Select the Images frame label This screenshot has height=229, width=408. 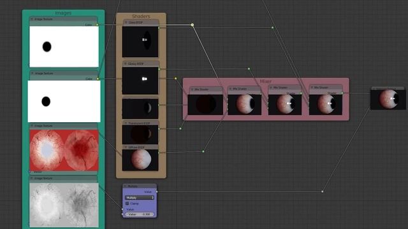point(63,13)
